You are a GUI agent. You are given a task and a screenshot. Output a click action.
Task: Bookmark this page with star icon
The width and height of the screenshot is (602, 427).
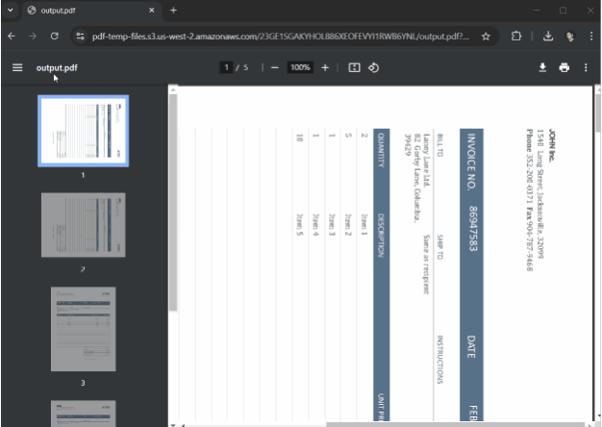487,37
